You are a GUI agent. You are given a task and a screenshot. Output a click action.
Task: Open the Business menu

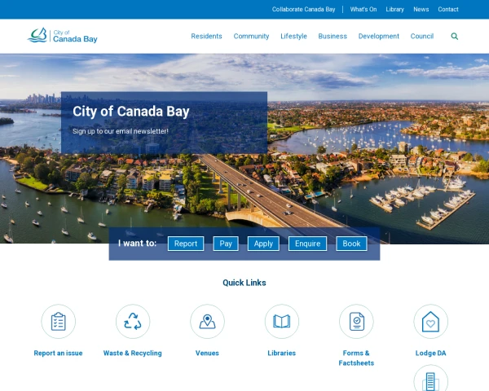click(x=333, y=36)
